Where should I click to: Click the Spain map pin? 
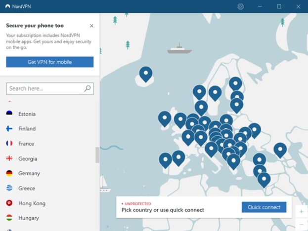point(178,158)
